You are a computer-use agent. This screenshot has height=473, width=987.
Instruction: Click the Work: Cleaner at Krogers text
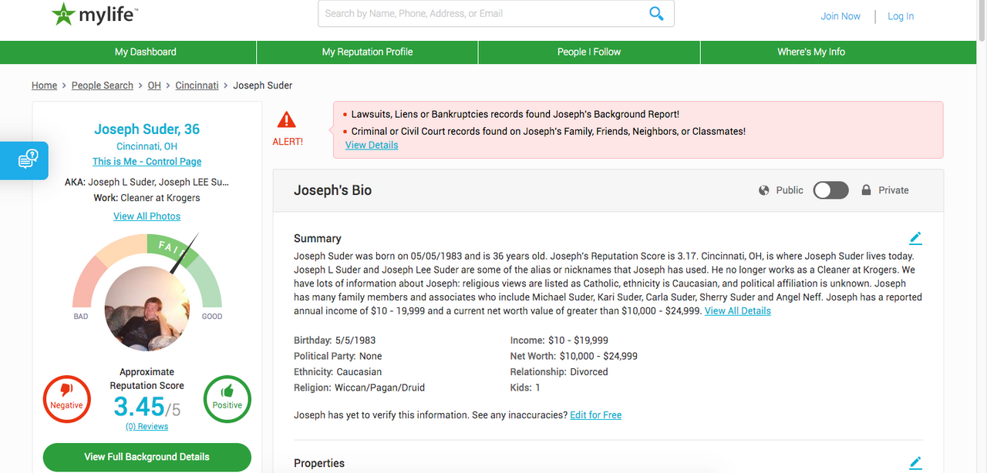tap(147, 198)
